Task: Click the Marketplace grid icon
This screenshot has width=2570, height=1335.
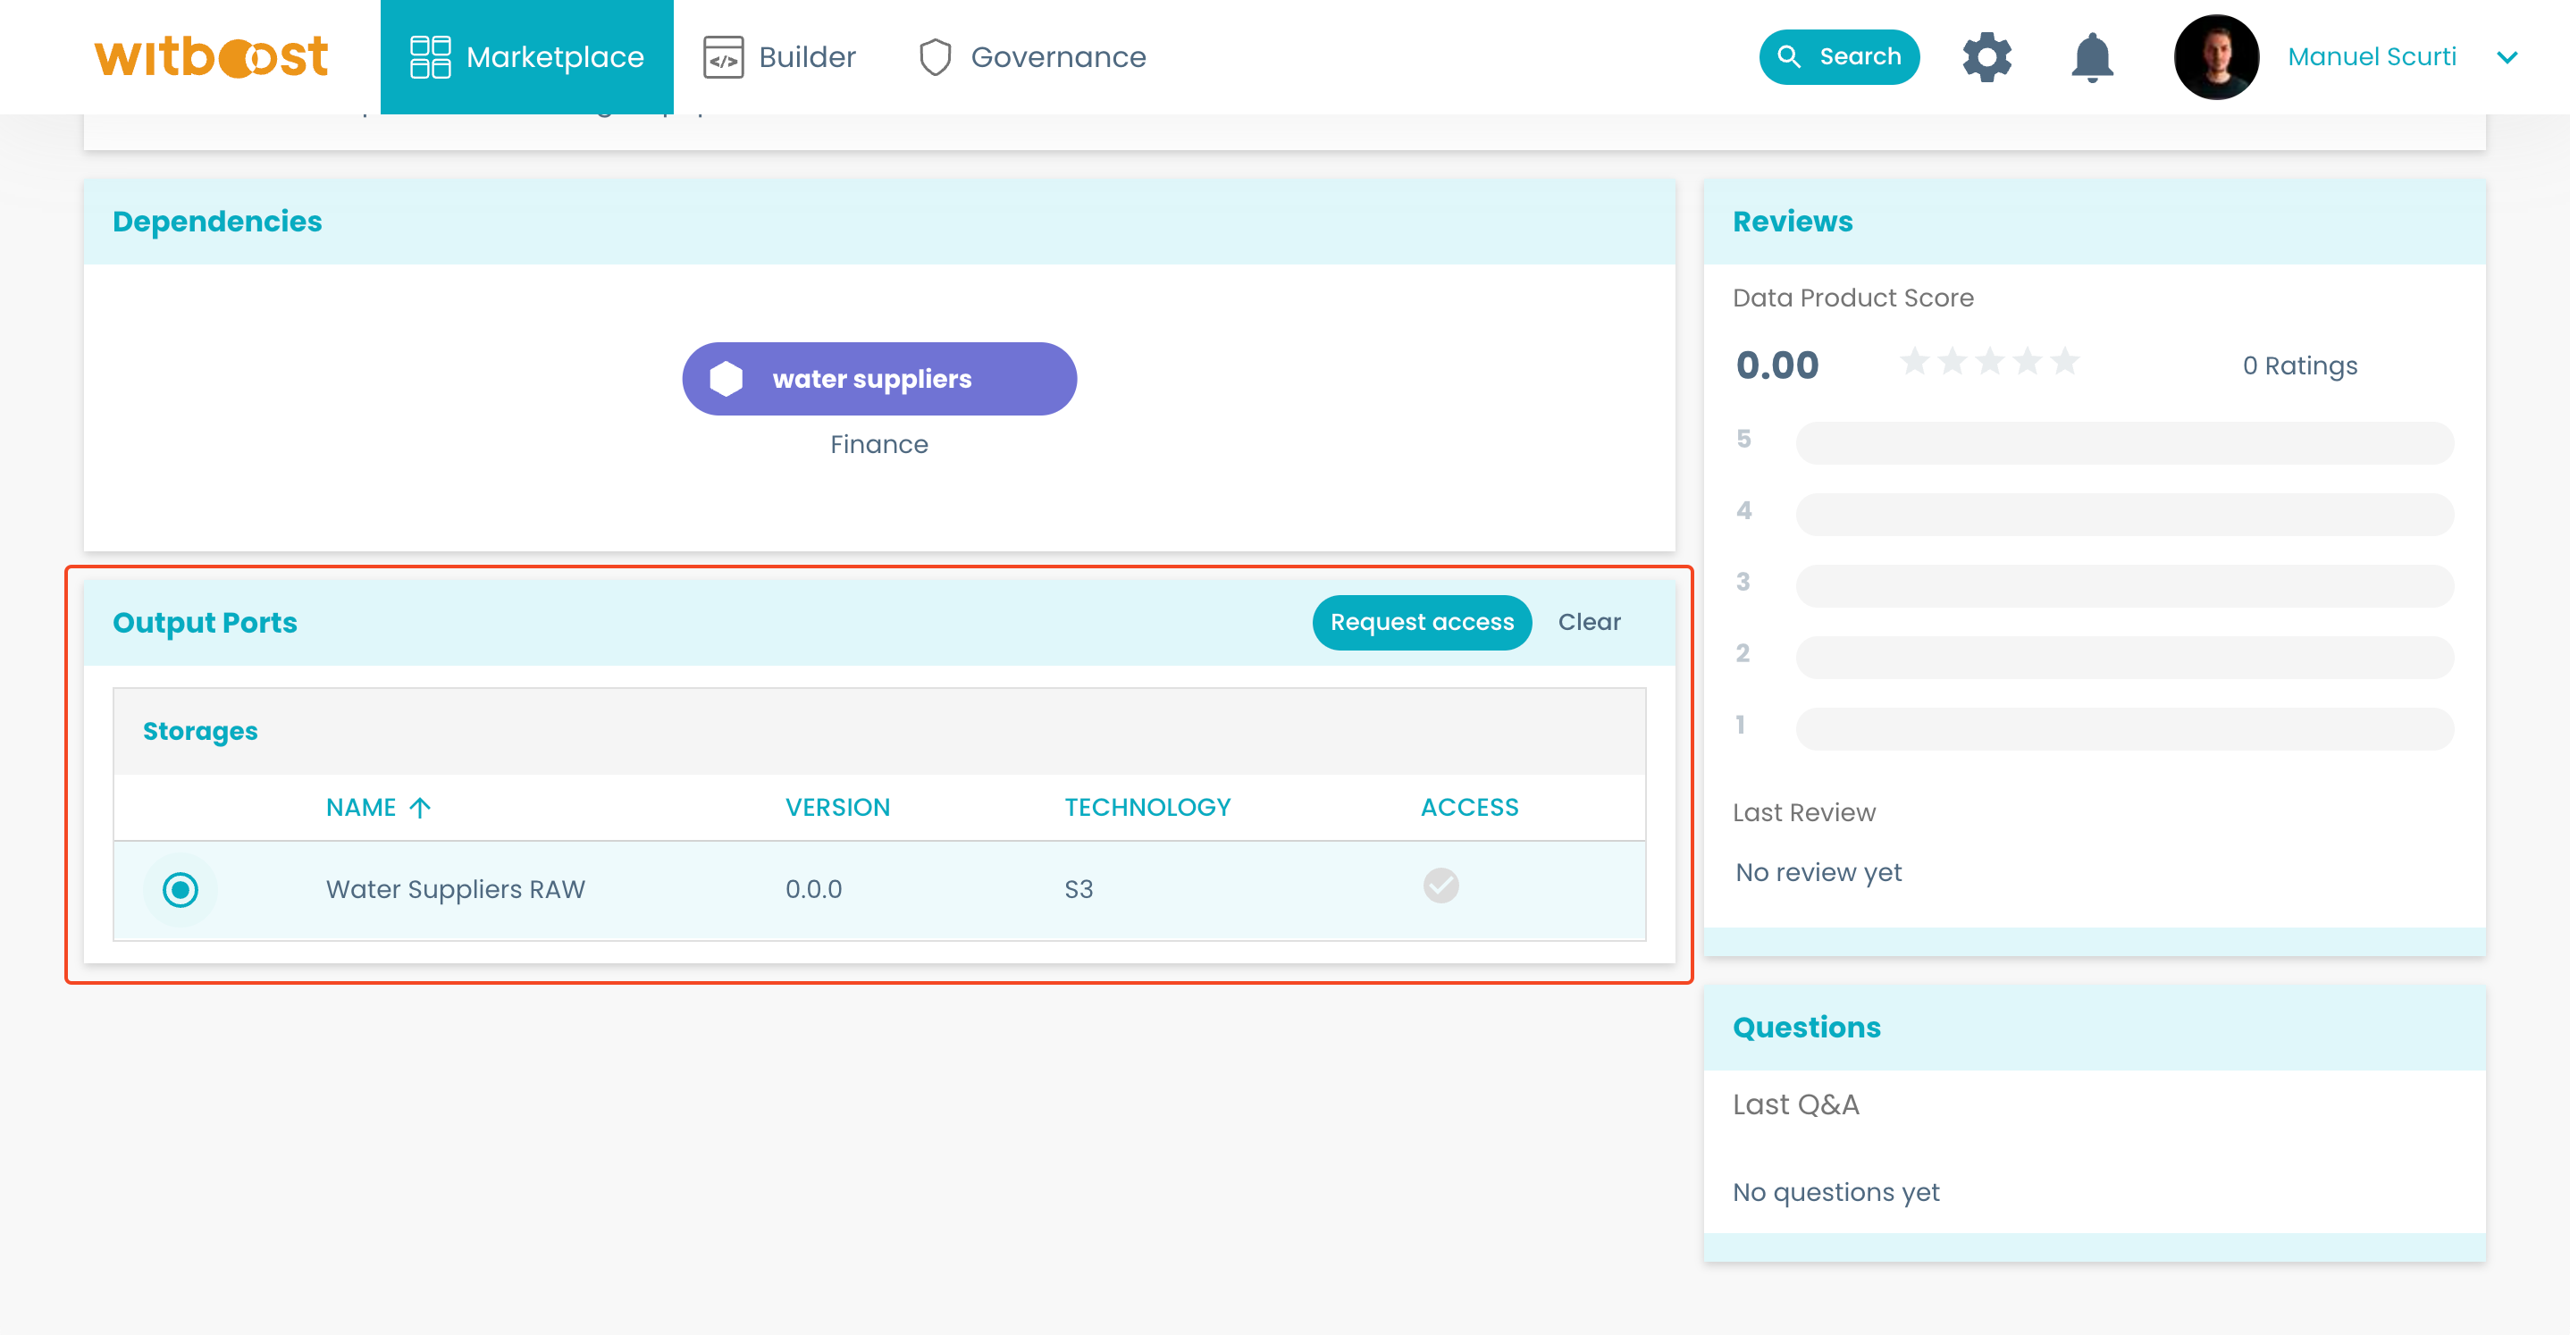Action: point(430,57)
